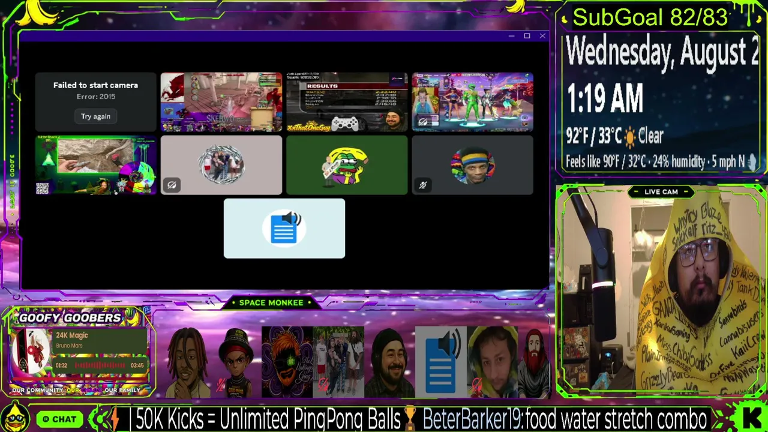
Task: Select the green-framed rock-digging stream tile
Action: click(x=96, y=165)
